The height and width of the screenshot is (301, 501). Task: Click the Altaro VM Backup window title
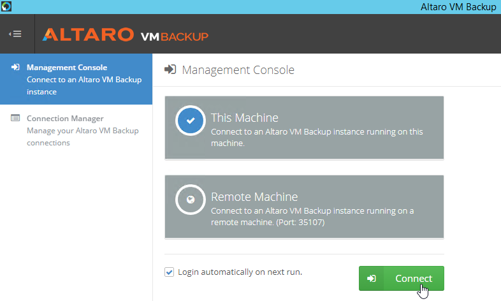click(458, 7)
